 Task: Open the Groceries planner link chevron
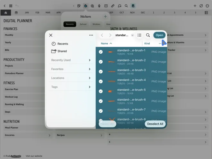49,135
